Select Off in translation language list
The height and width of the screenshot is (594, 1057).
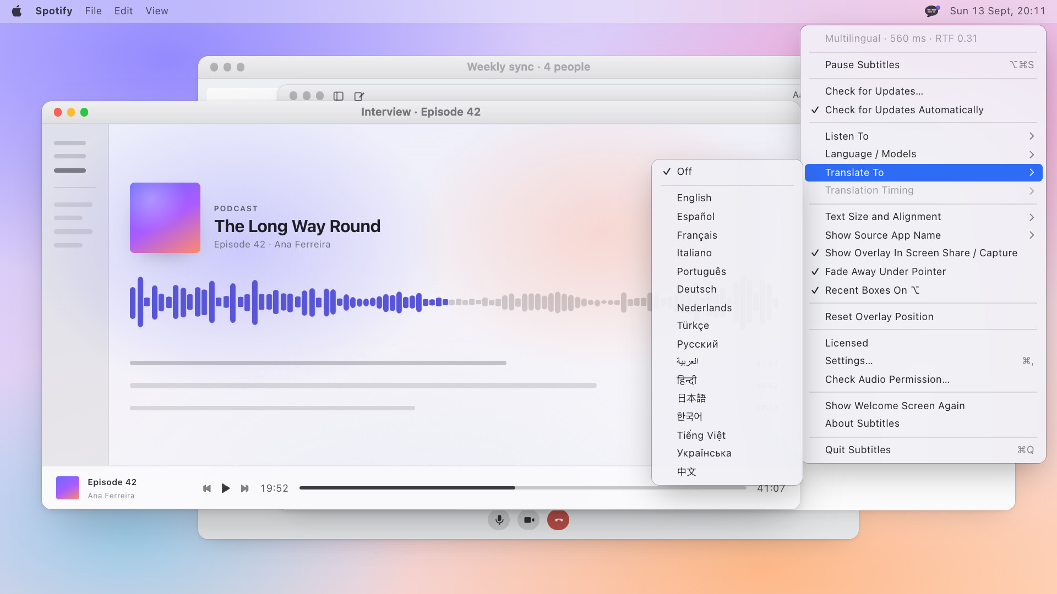coord(727,172)
